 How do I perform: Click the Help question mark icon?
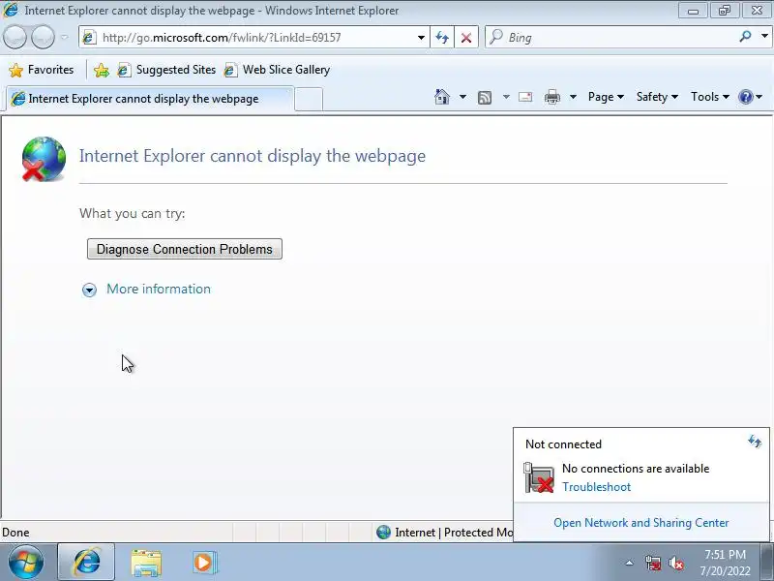click(745, 97)
